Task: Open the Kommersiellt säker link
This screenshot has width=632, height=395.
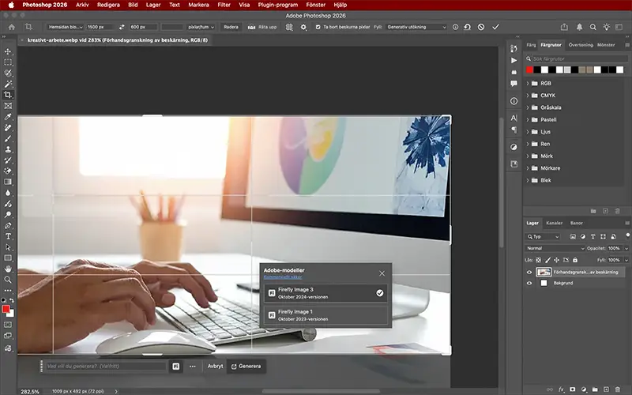Action: [283, 277]
